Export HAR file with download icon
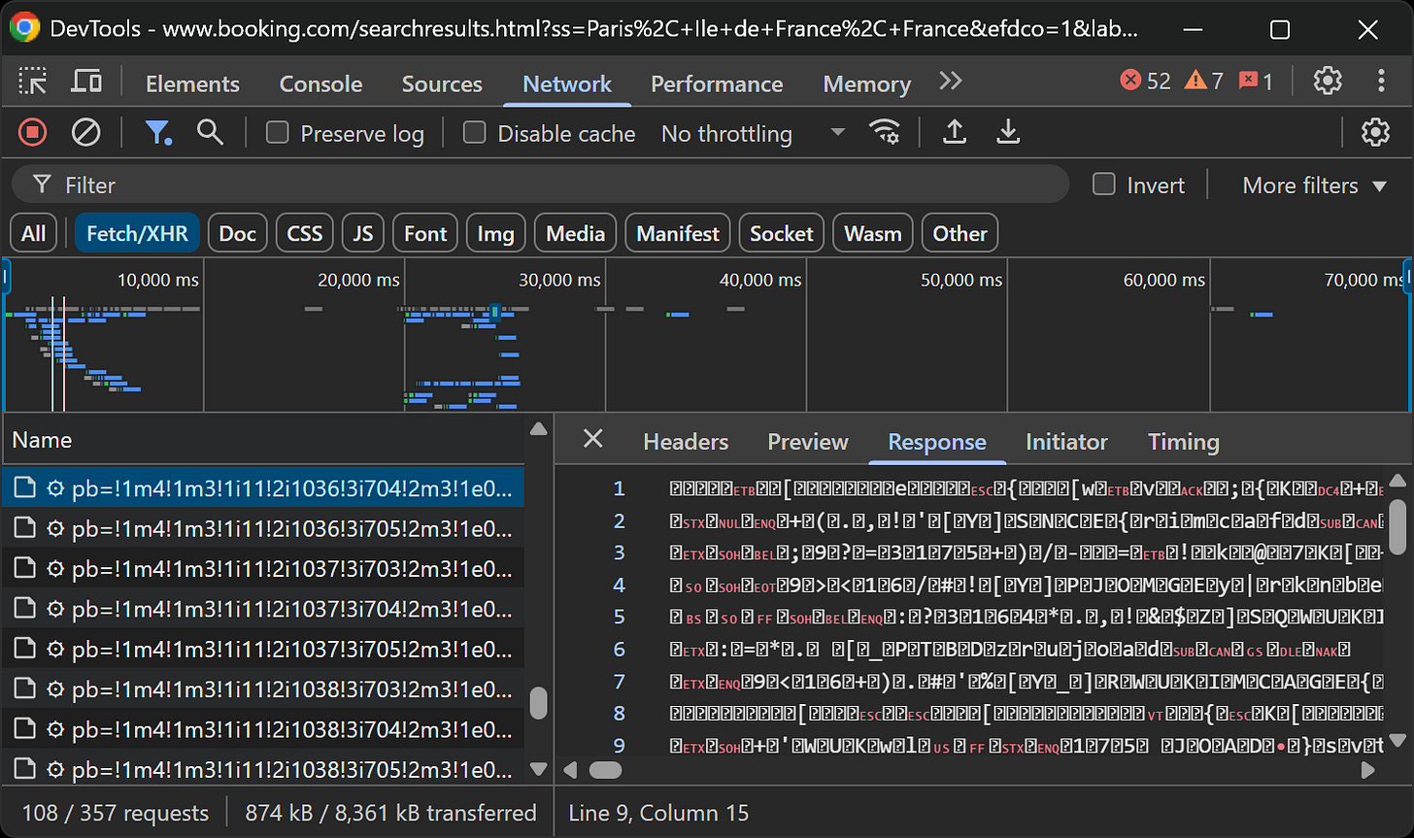Viewport: 1414px width, 838px height. point(1009,132)
